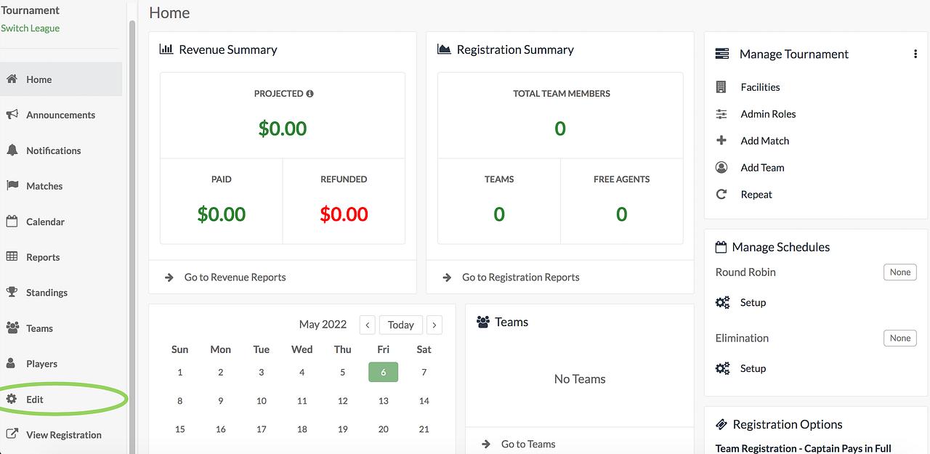This screenshot has height=454, width=930.
Task: Click the Switch League link
Action: (31, 28)
